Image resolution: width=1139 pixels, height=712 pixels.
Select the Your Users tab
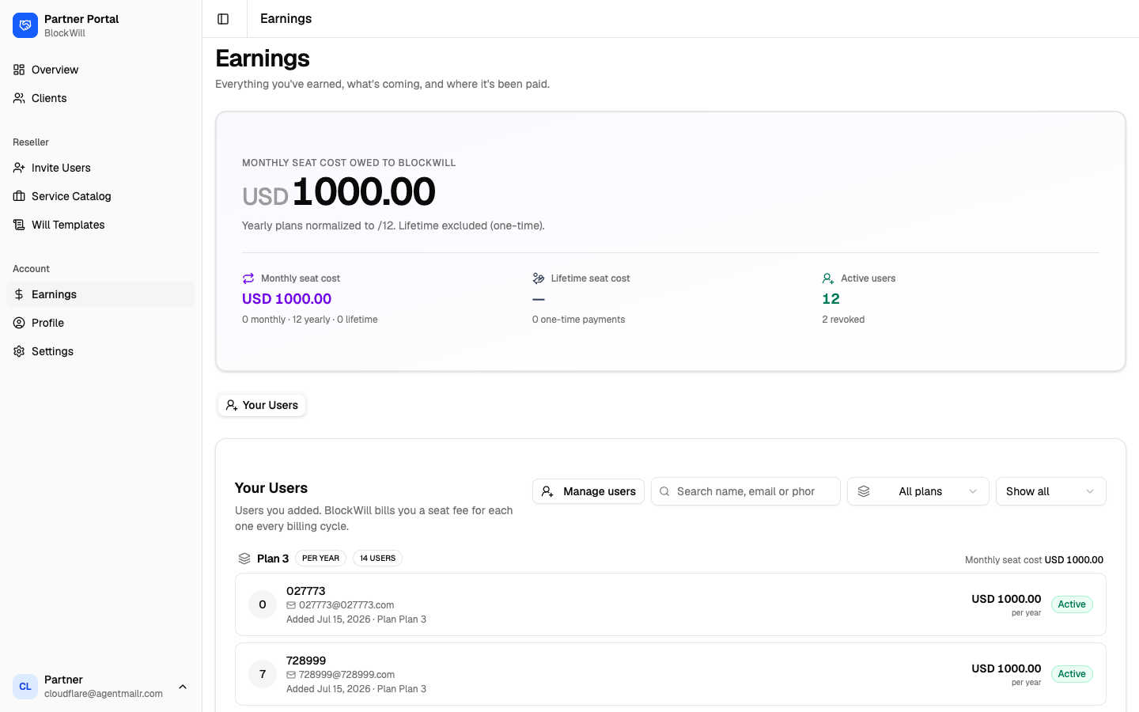point(262,405)
